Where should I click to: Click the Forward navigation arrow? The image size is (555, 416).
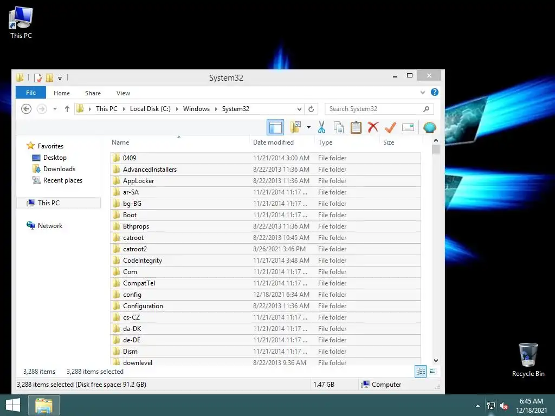[42, 108]
